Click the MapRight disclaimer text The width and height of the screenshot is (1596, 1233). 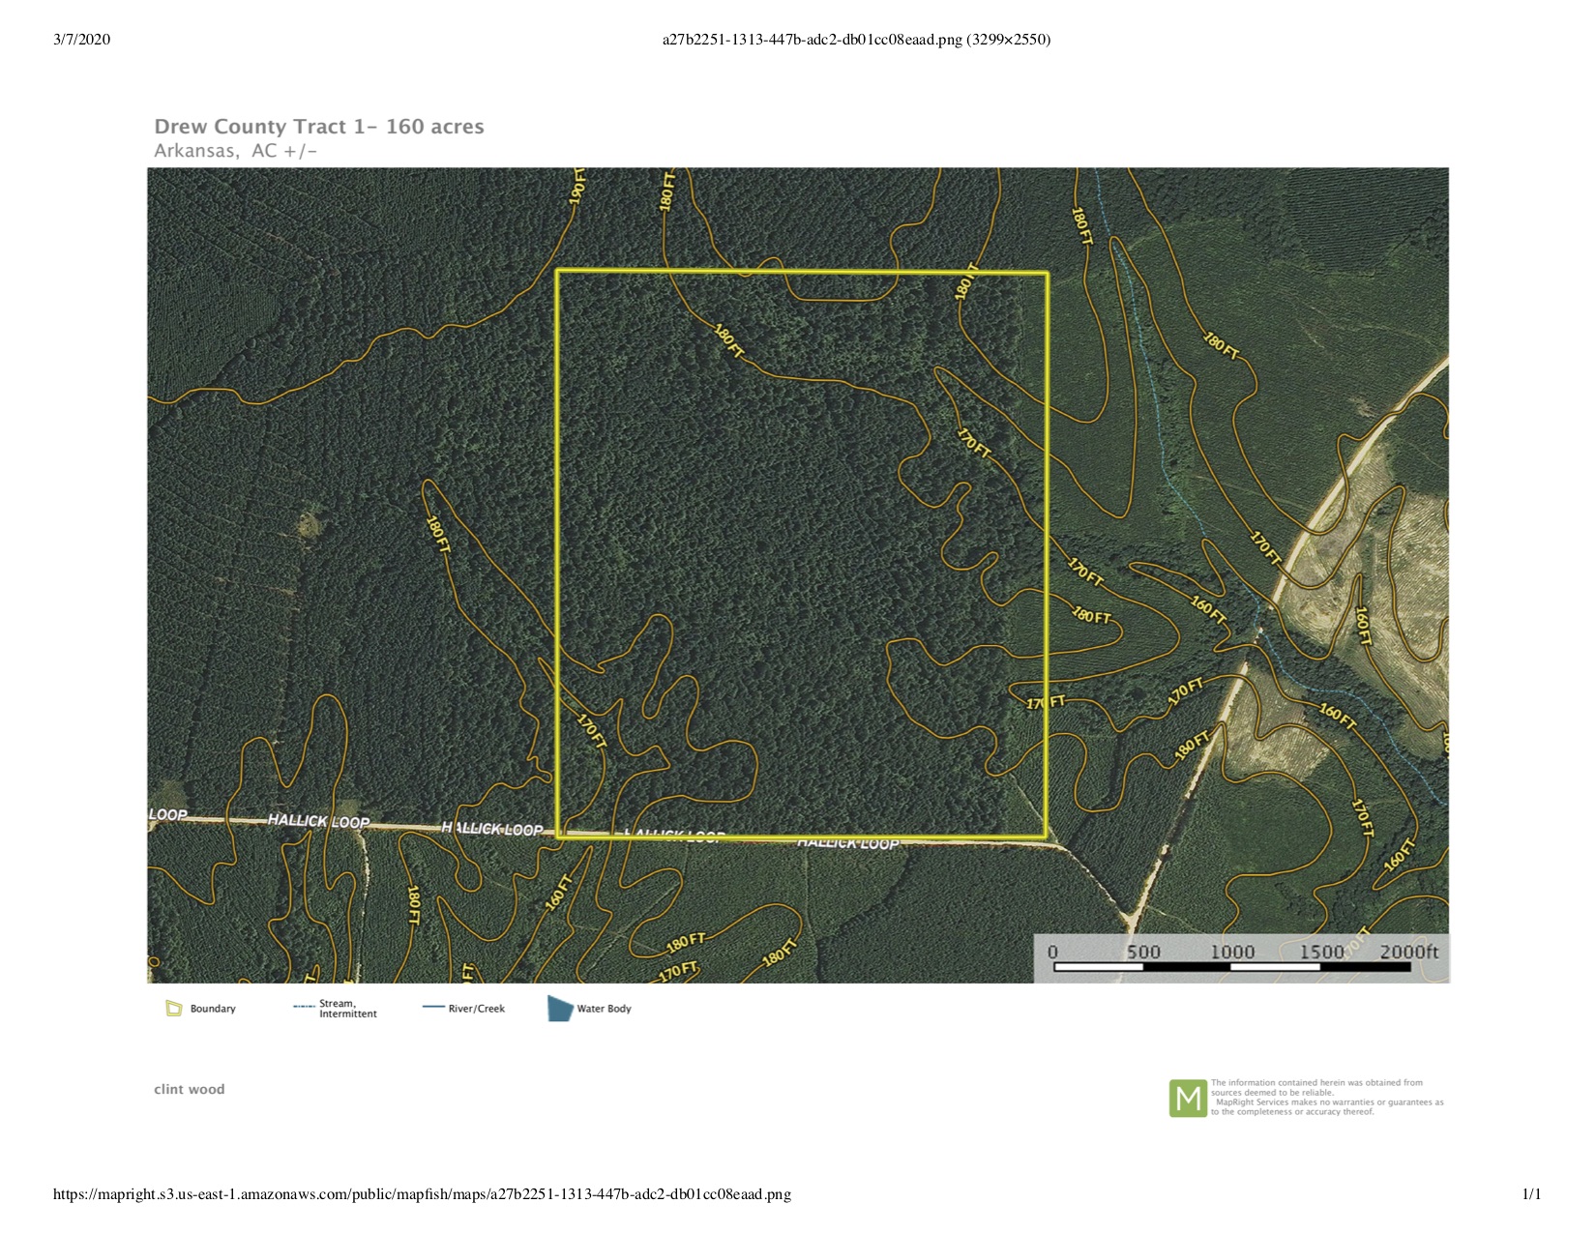pyautogui.click(x=1326, y=1098)
